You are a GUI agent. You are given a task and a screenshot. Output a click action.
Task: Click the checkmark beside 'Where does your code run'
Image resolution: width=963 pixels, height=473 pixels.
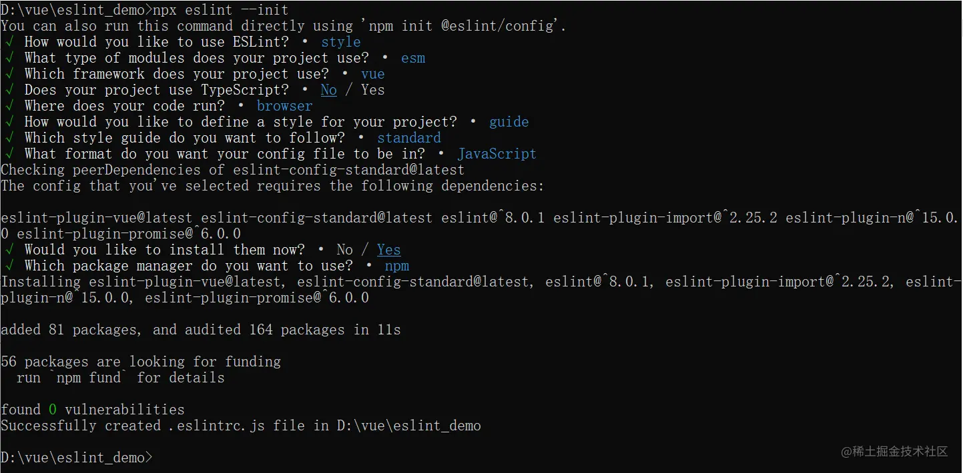click(9, 106)
